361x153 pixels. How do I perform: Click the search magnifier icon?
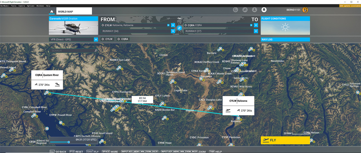[96, 51]
